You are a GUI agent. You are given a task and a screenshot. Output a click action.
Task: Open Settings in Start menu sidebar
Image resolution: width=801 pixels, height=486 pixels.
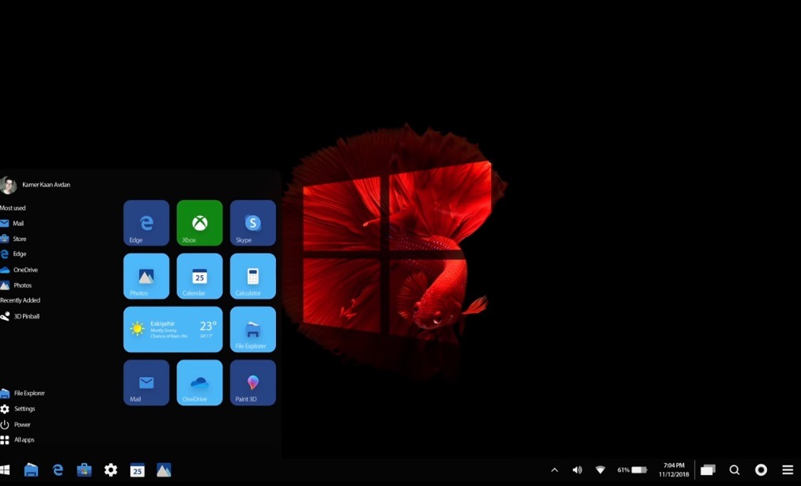(x=18, y=409)
